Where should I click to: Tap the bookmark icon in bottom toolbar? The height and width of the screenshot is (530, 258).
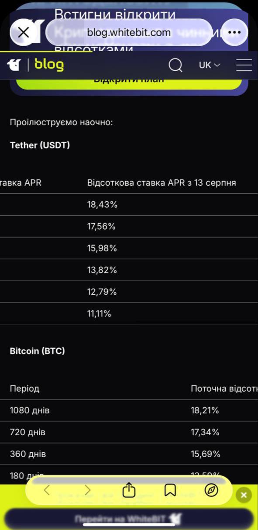click(170, 490)
